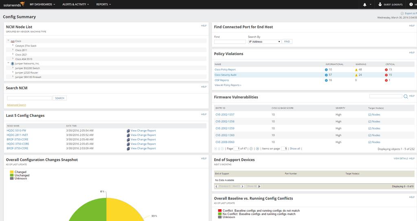This screenshot has height=221, width=417.
Task: Go to first page of Firmware Vulnerabilities
Action: tap(216, 149)
